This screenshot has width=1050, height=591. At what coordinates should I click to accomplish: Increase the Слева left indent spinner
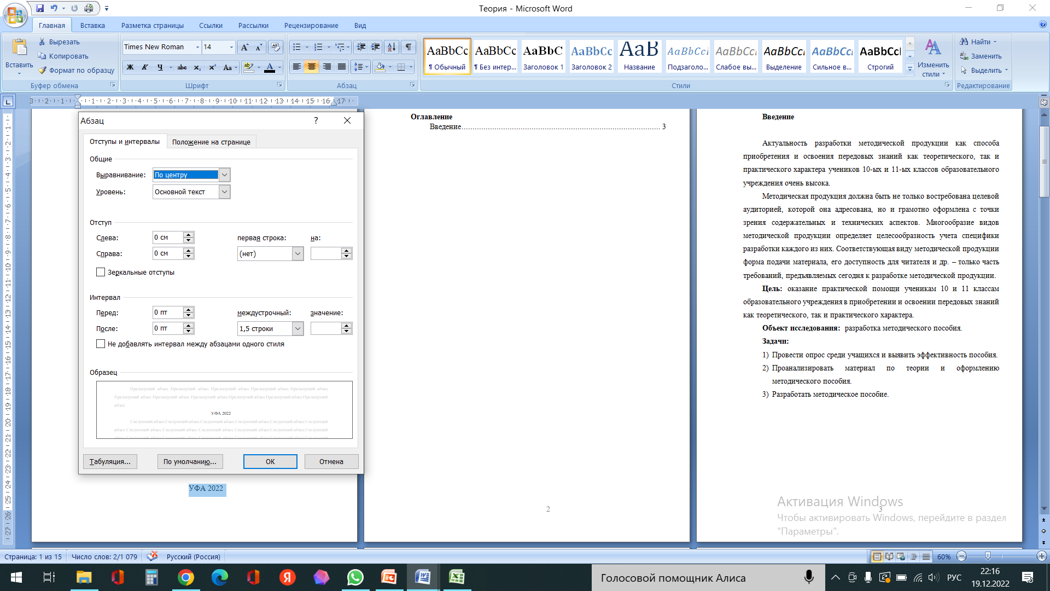point(189,235)
